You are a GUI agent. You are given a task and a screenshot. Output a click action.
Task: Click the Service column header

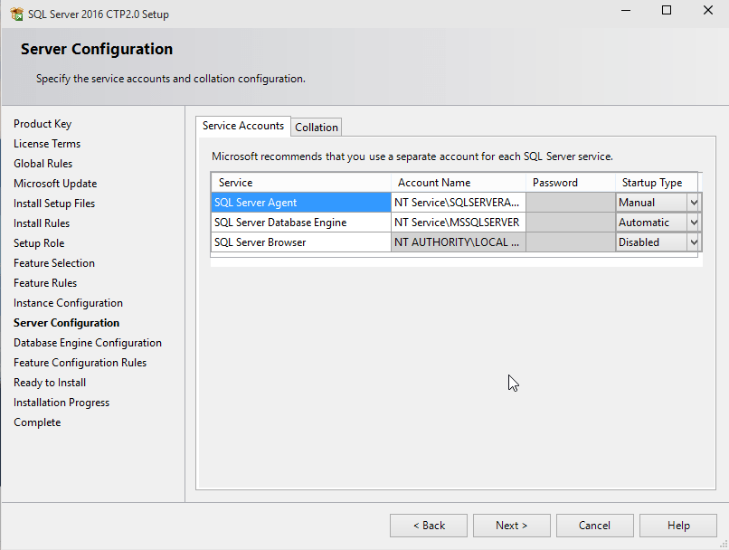click(301, 182)
